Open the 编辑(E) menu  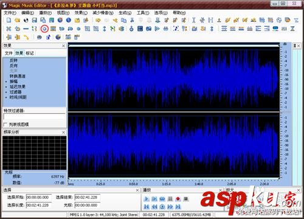coord(28,13)
